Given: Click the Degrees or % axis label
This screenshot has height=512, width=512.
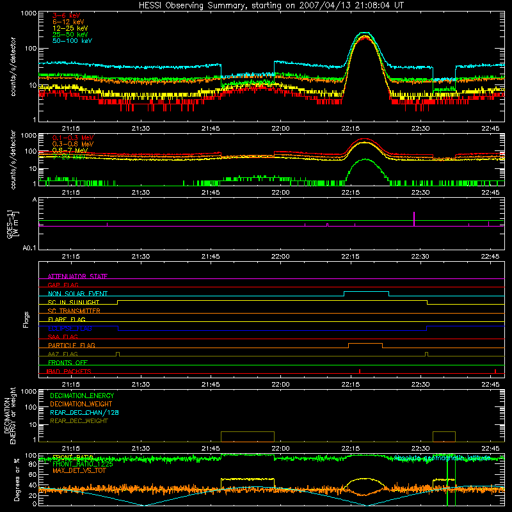Looking at the screenshot, I should click(17, 479).
